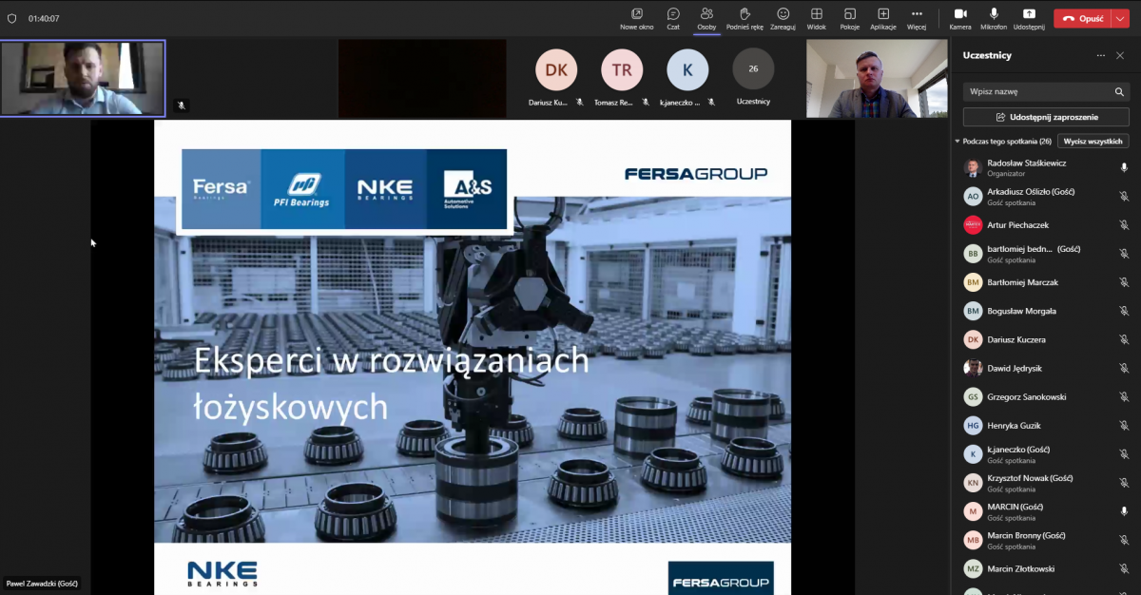
Task: Select Krzysztof Nowak (Gość) in participants list
Action: click(1046, 483)
